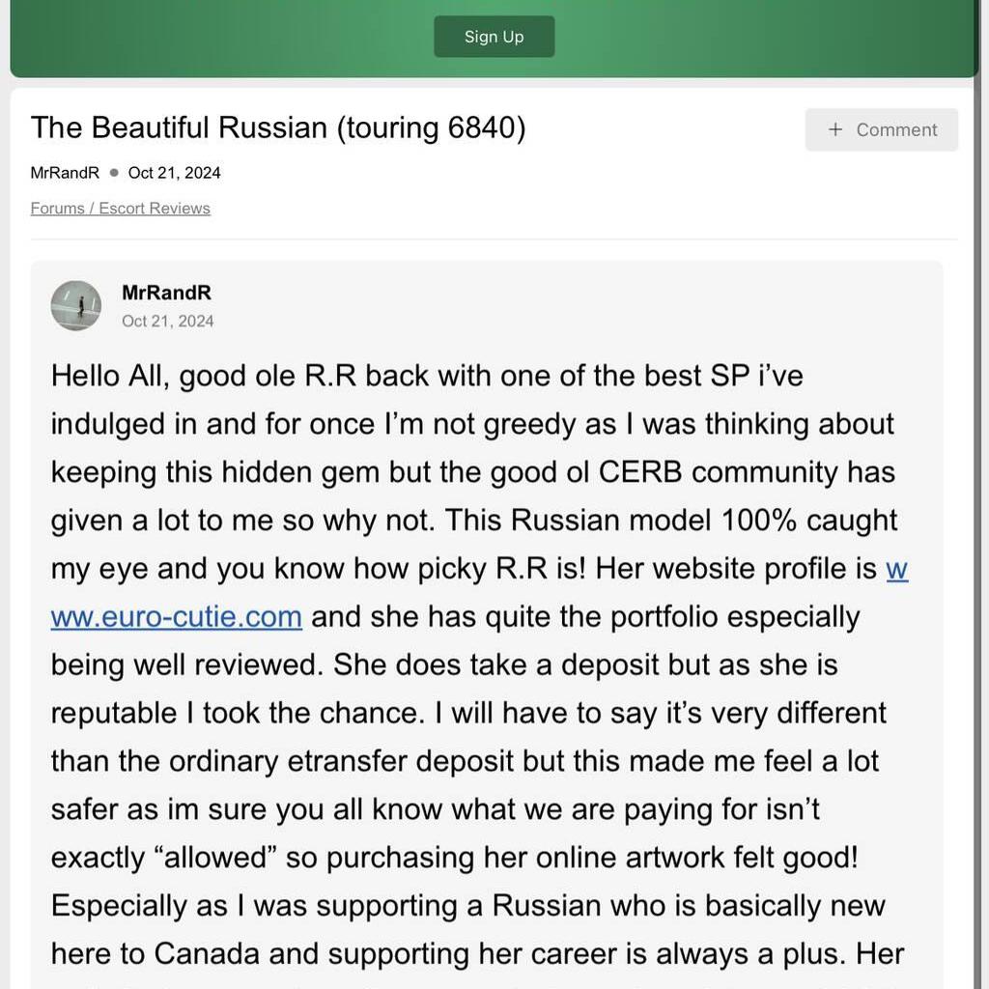Click the word CERB in the post text

tap(640, 472)
